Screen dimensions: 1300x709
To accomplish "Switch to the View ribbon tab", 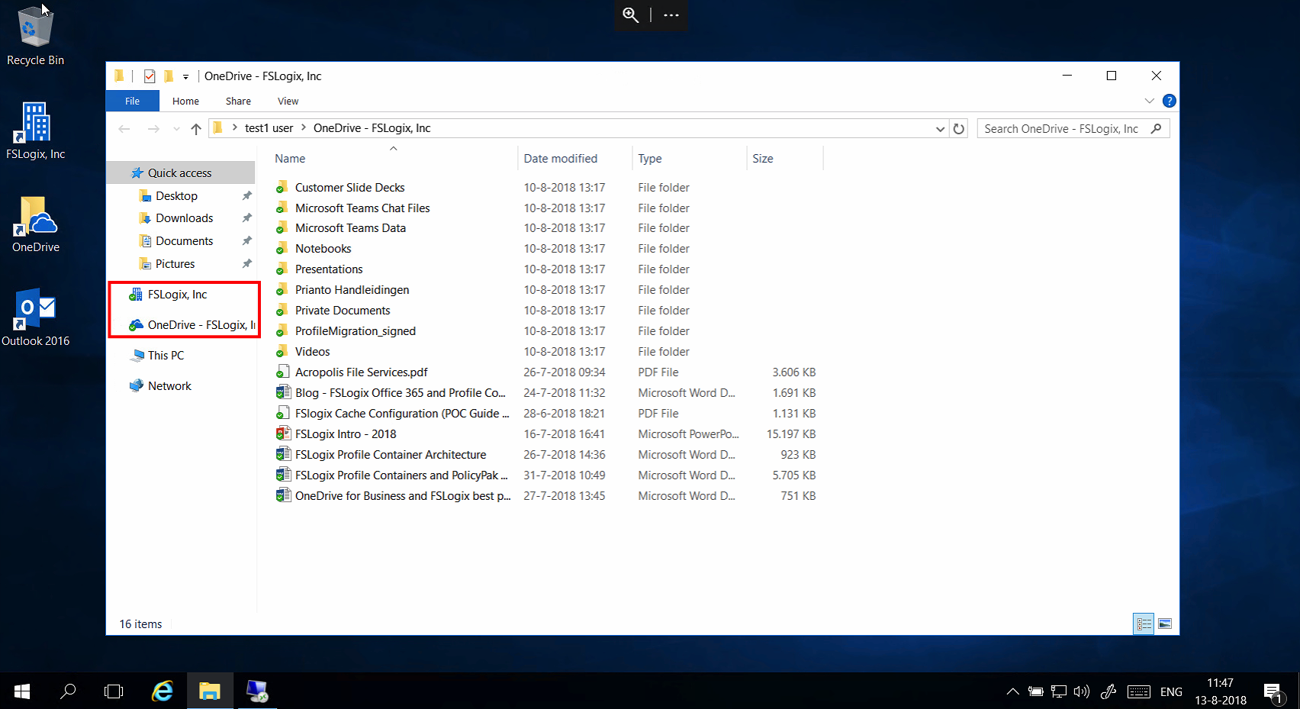I will pos(288,101).
